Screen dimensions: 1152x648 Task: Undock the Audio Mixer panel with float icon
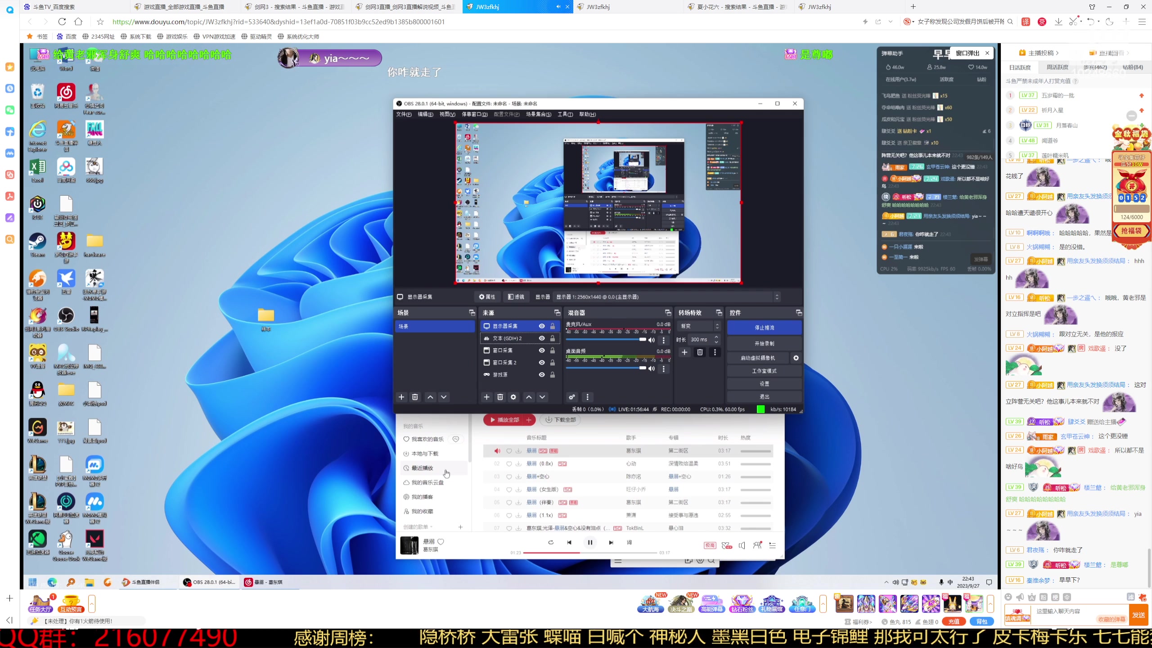tap(668, 313)
